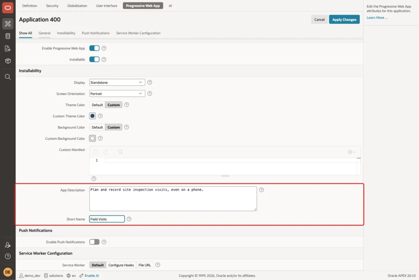Open the Learn More link

377,18
